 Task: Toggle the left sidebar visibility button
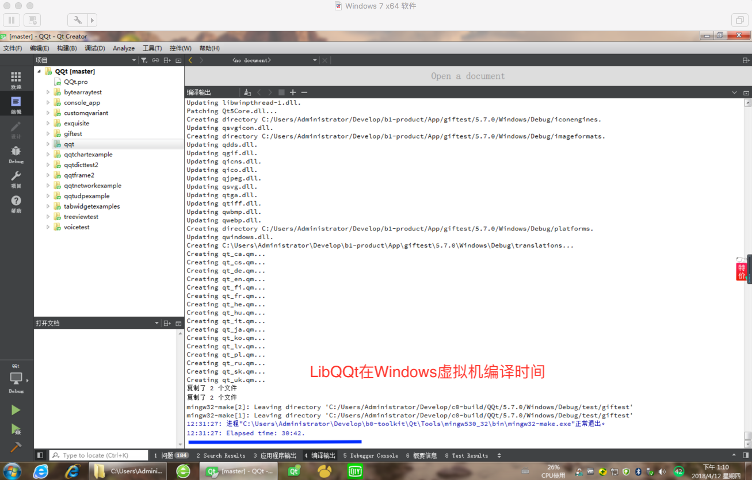coord(40,455)
